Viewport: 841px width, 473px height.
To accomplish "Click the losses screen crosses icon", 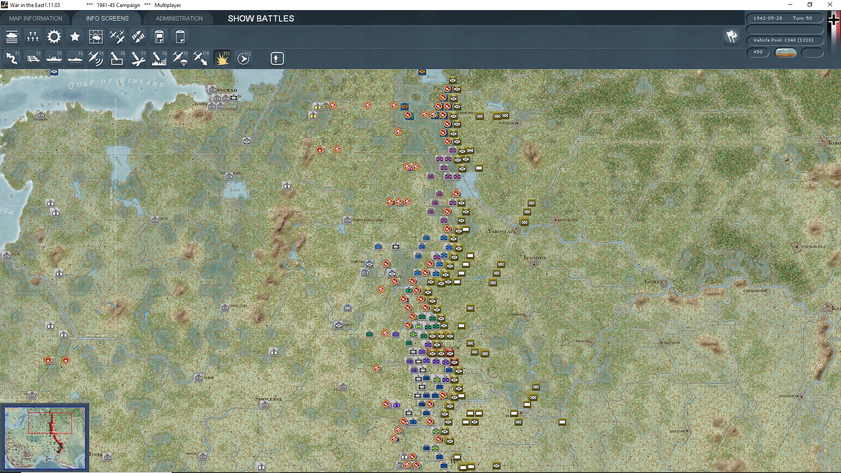I will [x=33, y=37].
